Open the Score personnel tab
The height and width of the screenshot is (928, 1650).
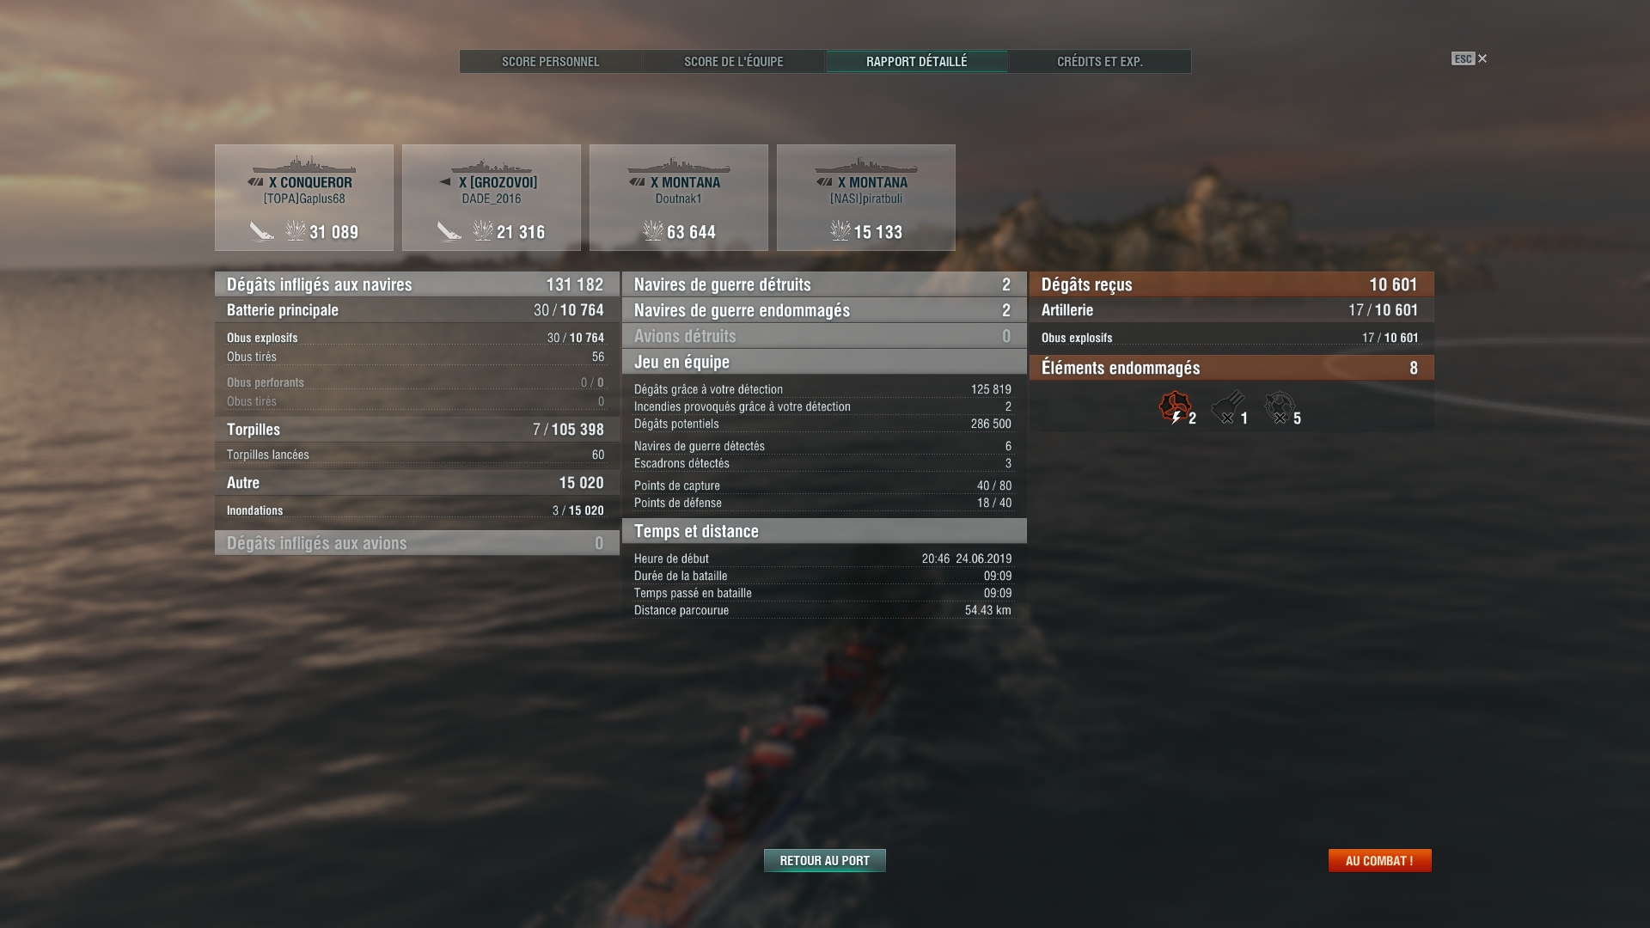[x=551, y=62]
